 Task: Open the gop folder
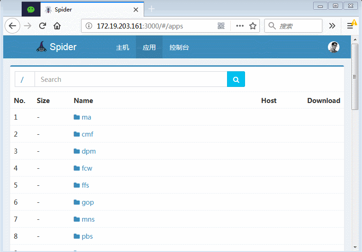[x=88, y=203]
